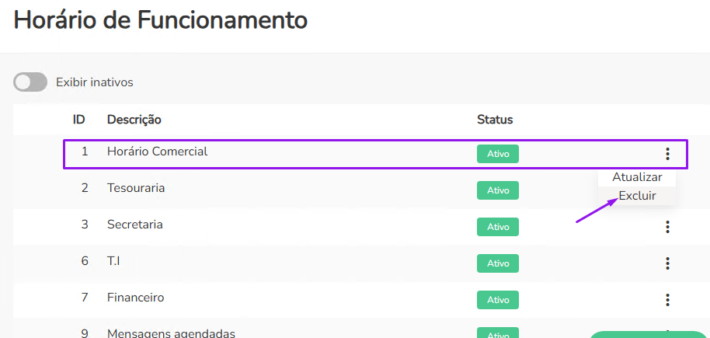Click the Status column header
The width and height of the screenshot is (710, 338).
(x=495, y=120)
